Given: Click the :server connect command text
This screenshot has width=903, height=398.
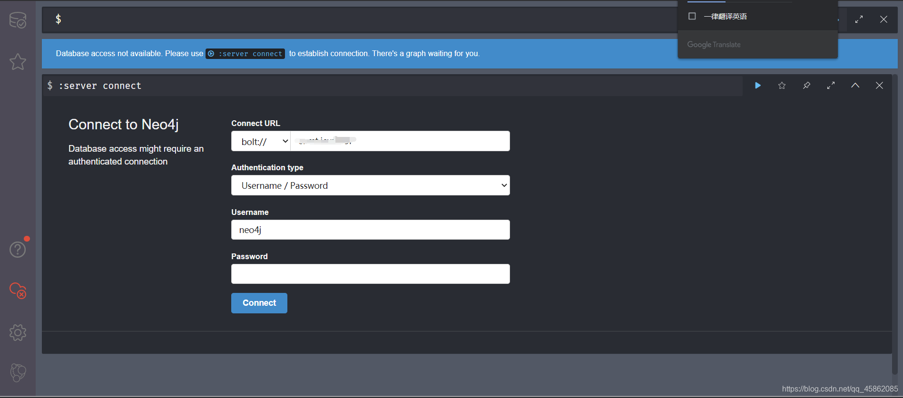Looking at the screenshot, I should pos(100,86).
